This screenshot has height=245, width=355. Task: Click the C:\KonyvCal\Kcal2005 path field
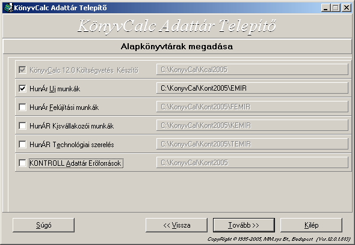[x=252, y=70]
